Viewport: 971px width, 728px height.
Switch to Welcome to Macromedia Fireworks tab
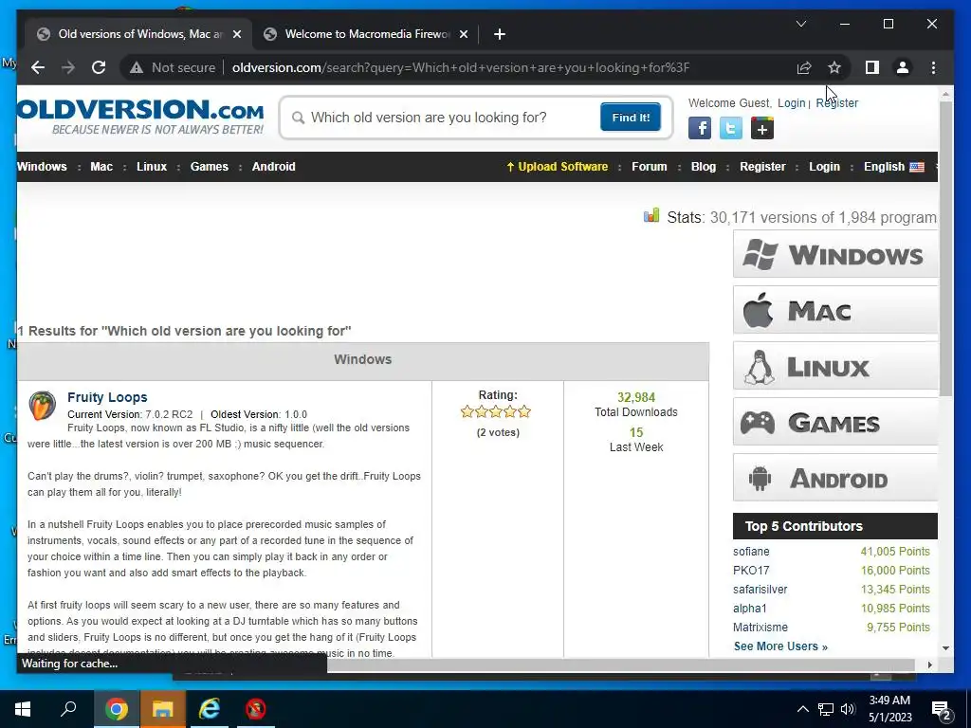click(367, 34)
